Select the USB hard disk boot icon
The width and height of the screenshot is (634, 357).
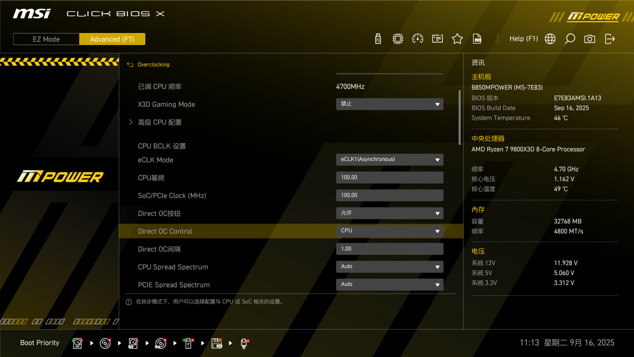pos(133,343)
